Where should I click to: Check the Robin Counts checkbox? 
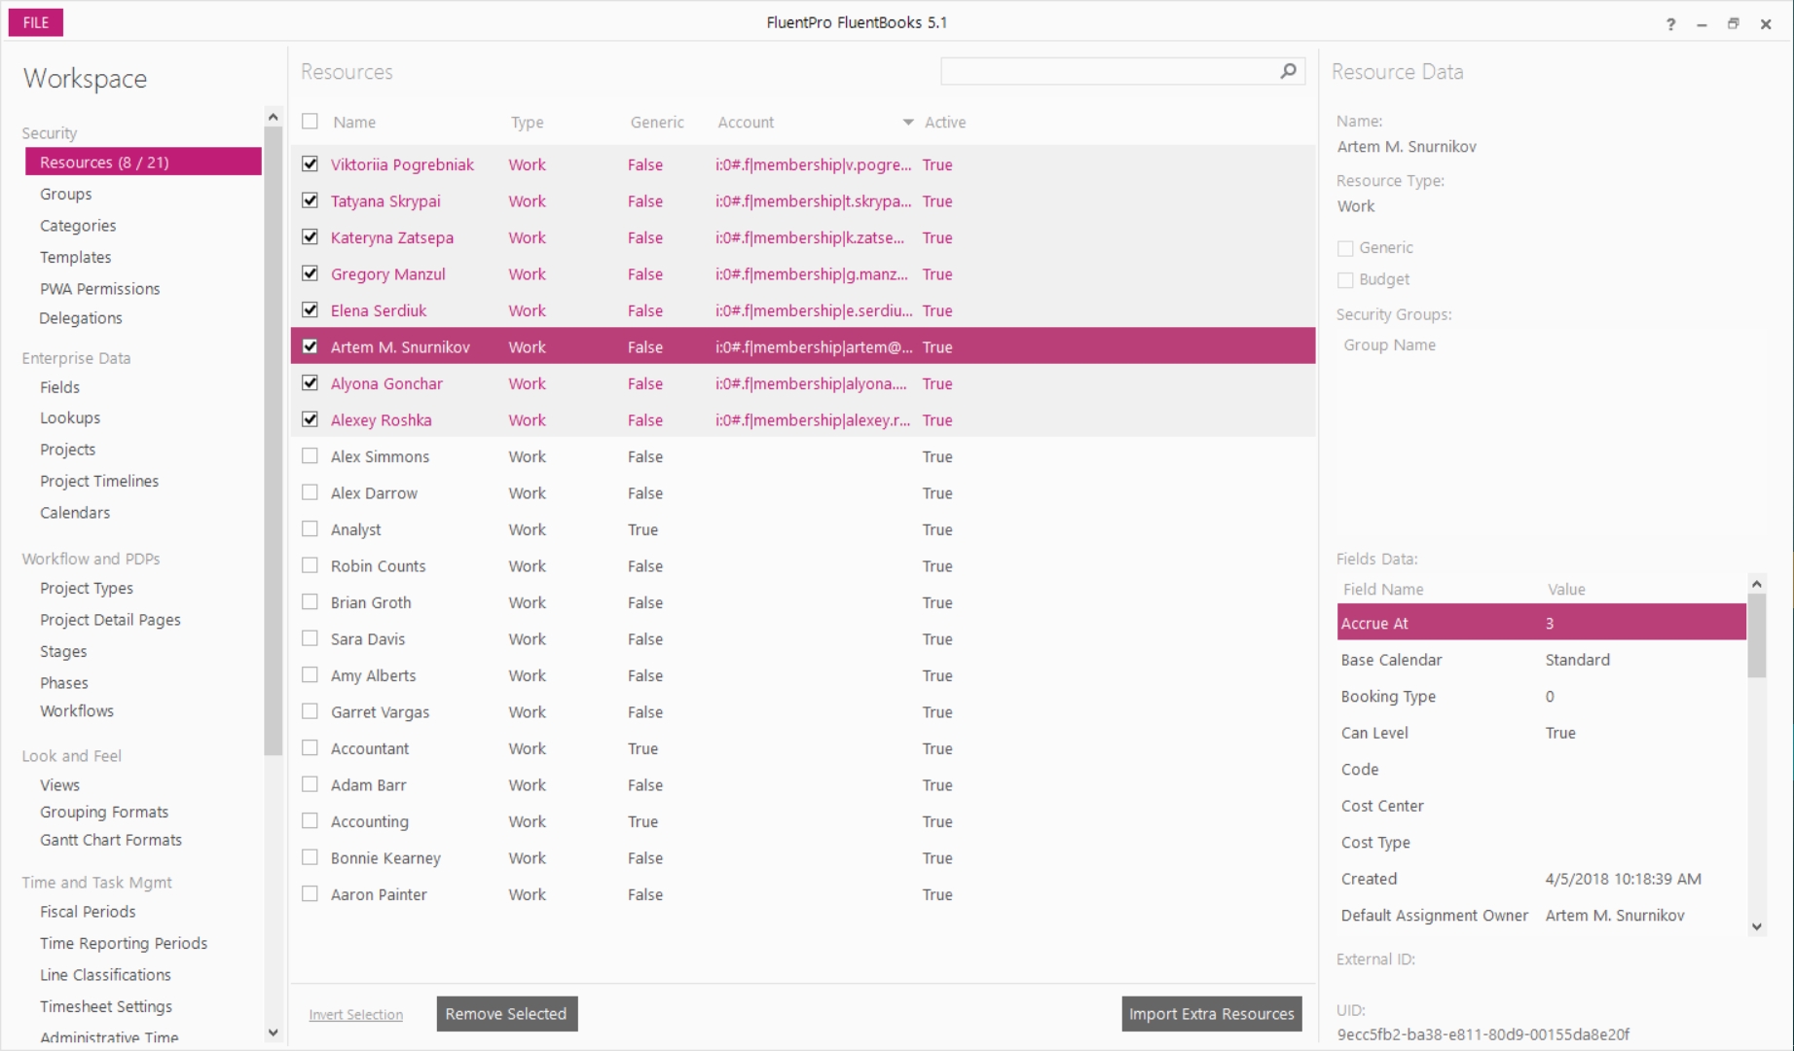[x=310, y=565]
